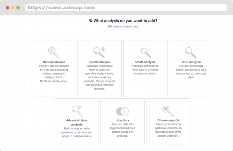This screenshot has height=151, width=233.
Task: Pick the Data analysis title
Action: coord(191,62)
